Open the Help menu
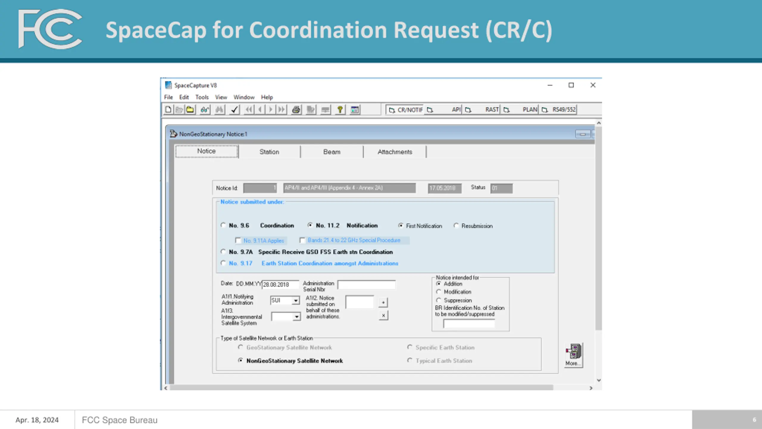This screenshot has width=762, height=429. (267, 97)
